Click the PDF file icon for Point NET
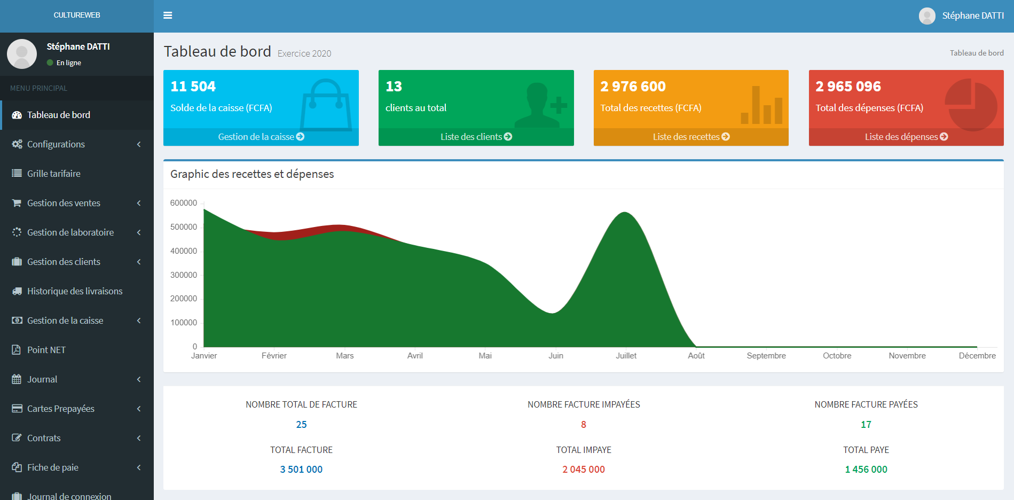 tap(17, 350)
